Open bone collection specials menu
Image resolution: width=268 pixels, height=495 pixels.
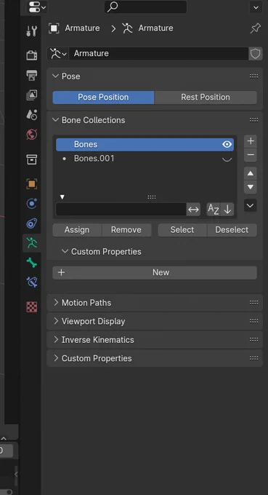(x=251, y=206)
